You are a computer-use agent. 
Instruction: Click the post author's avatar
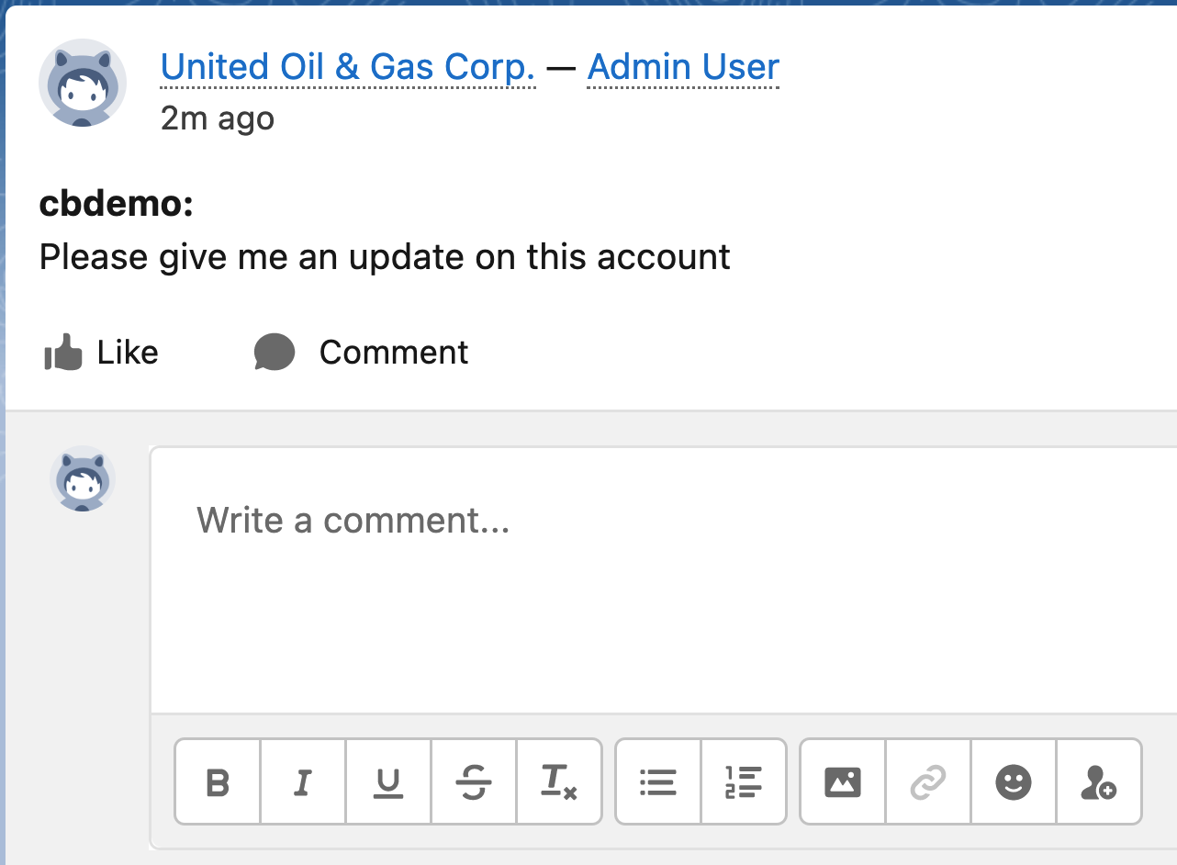(83, 83)
